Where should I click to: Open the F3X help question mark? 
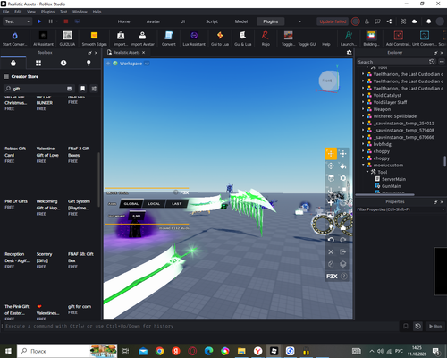point(344,277)
